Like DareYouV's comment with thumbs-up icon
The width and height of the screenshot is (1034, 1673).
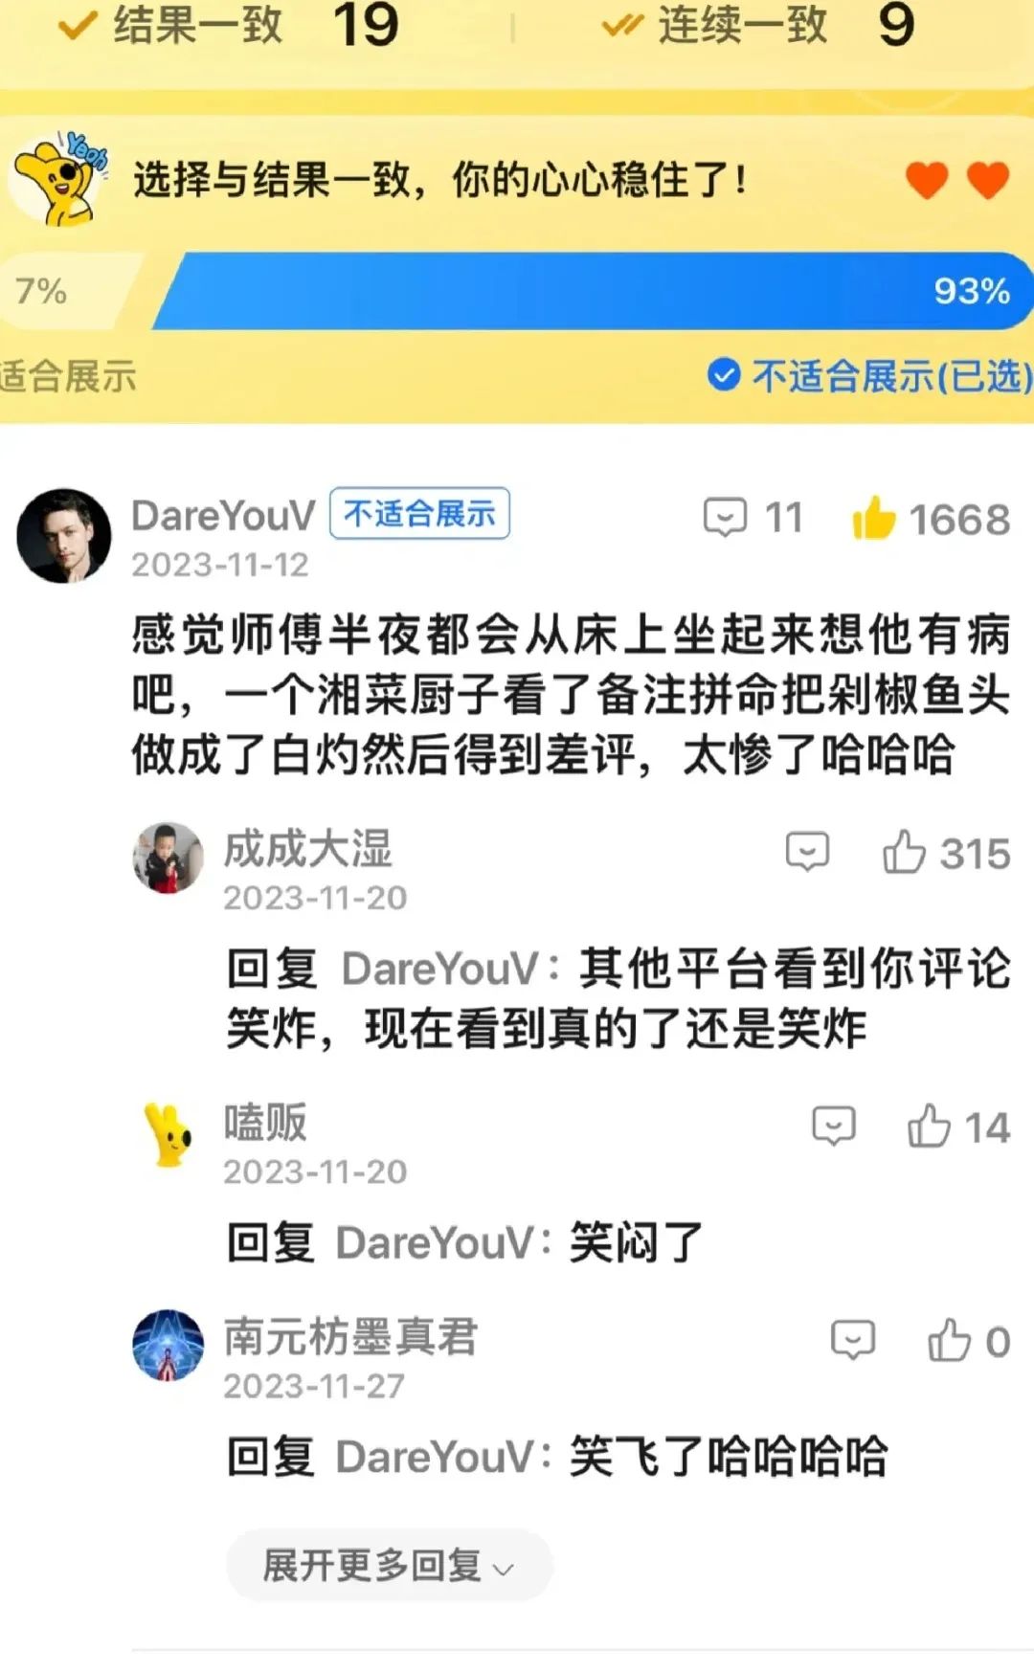pos(873,518)
